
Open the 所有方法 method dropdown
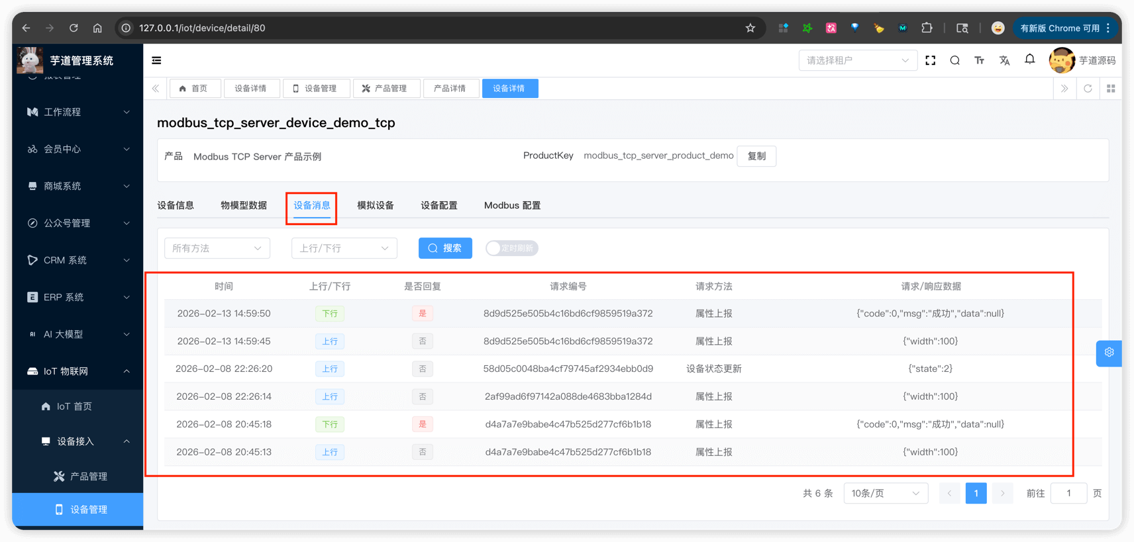tap(217, 248)
